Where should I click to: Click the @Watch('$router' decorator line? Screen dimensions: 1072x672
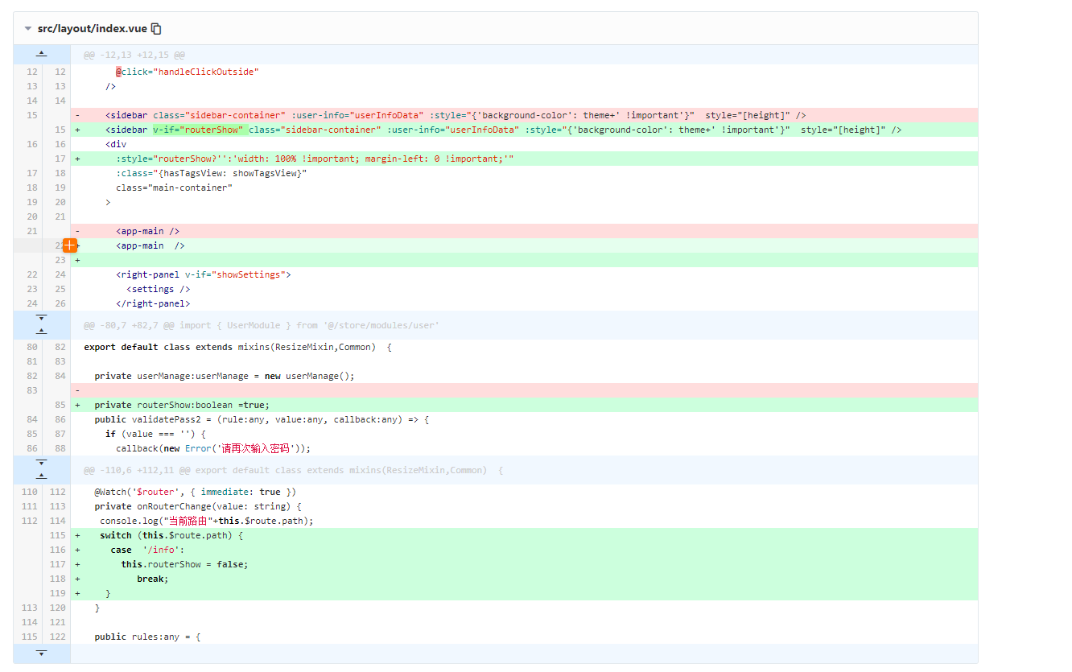pos(524,492)
